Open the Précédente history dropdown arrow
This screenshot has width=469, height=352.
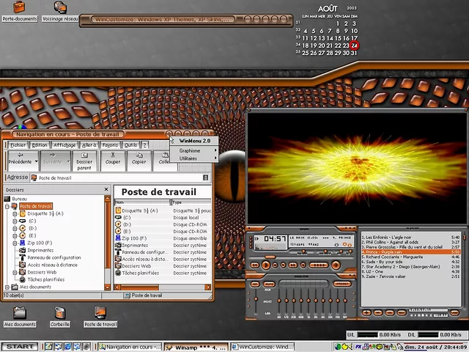point(36,160)
